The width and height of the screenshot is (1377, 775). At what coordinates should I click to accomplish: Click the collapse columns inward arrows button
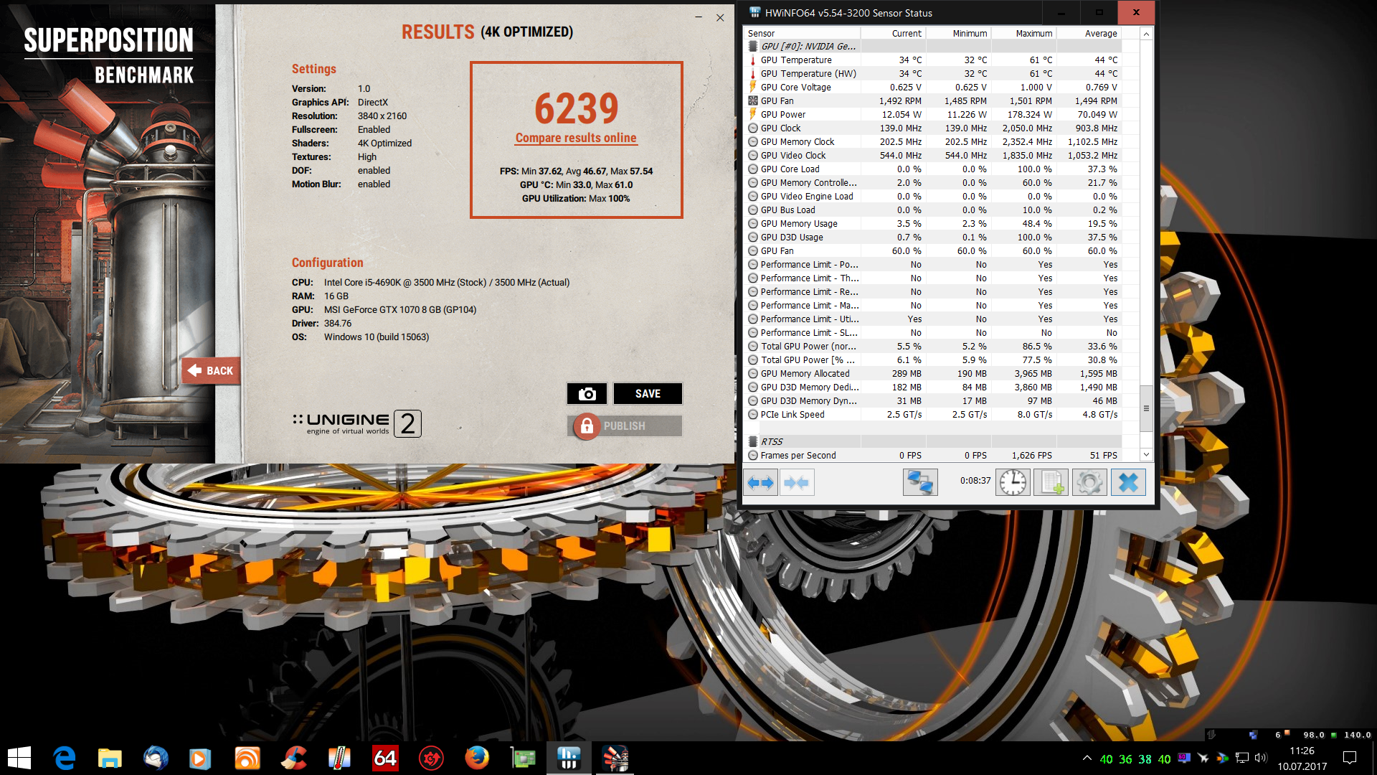pos(796,483)
